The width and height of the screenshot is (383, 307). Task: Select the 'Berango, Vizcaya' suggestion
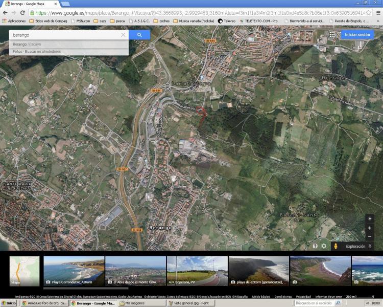click(x=27, y=44)
